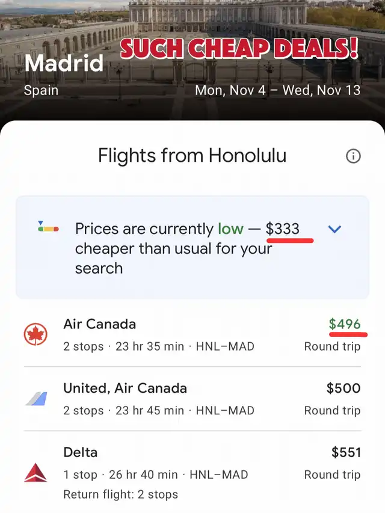Select the Air Canada $496 flight

pos(180,334)
